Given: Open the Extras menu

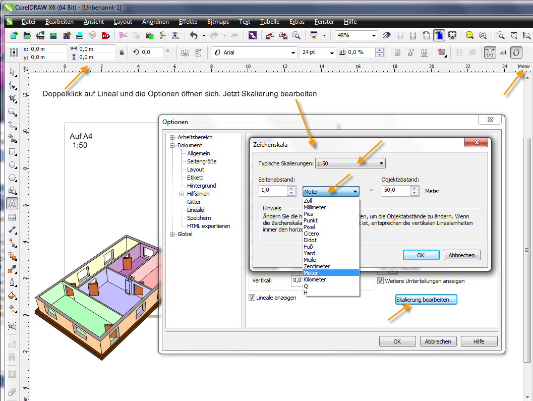Looking at the screenshot, I should [x=297, y=22].
